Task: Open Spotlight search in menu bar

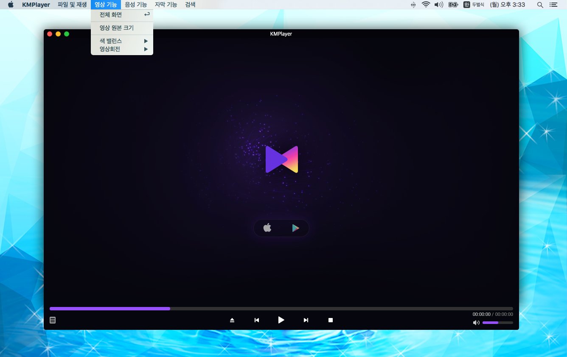Action: 540,5
